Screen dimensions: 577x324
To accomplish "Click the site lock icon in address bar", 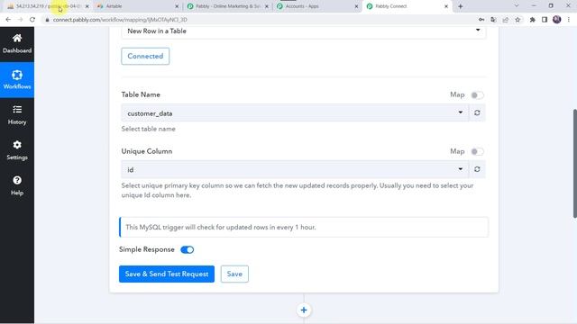I will pyautogui.click(x=47, y=20).
